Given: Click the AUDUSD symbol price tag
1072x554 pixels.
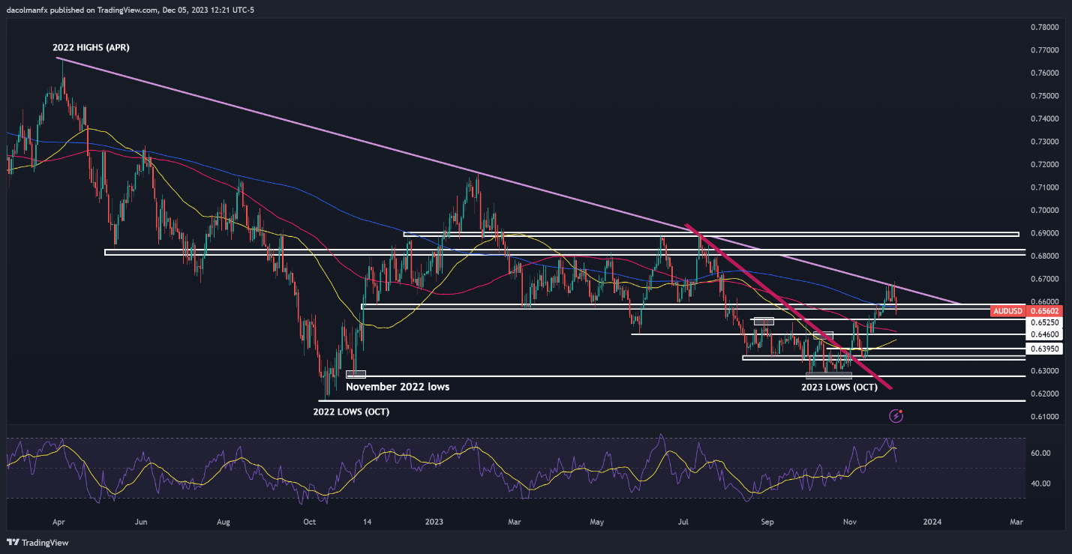Looking at the screenshot, I should (x=1006, y=310).
